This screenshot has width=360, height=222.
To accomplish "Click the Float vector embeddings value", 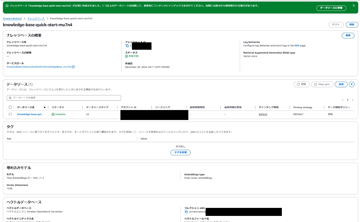I will pyautogui.click(x=198, y=178).
